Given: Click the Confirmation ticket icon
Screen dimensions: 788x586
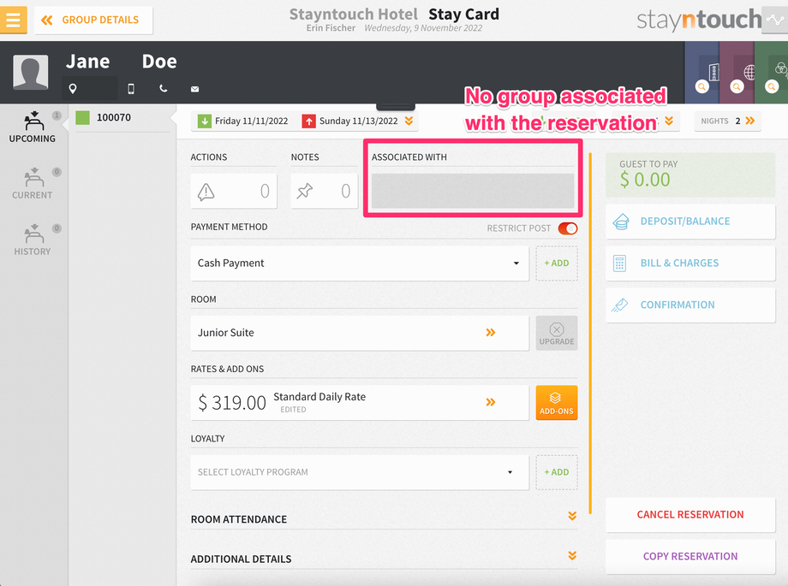Looking at the screenshot, I should (620, 305).
